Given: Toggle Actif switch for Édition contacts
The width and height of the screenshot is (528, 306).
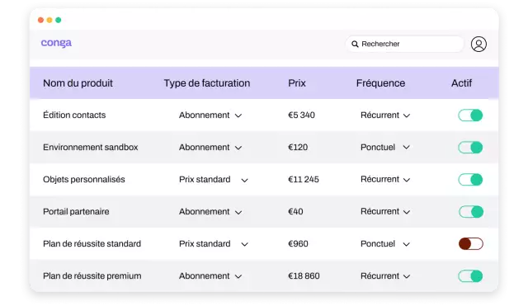Looking at the screenshot, I should pyautogui.click(x=470, y=115).
